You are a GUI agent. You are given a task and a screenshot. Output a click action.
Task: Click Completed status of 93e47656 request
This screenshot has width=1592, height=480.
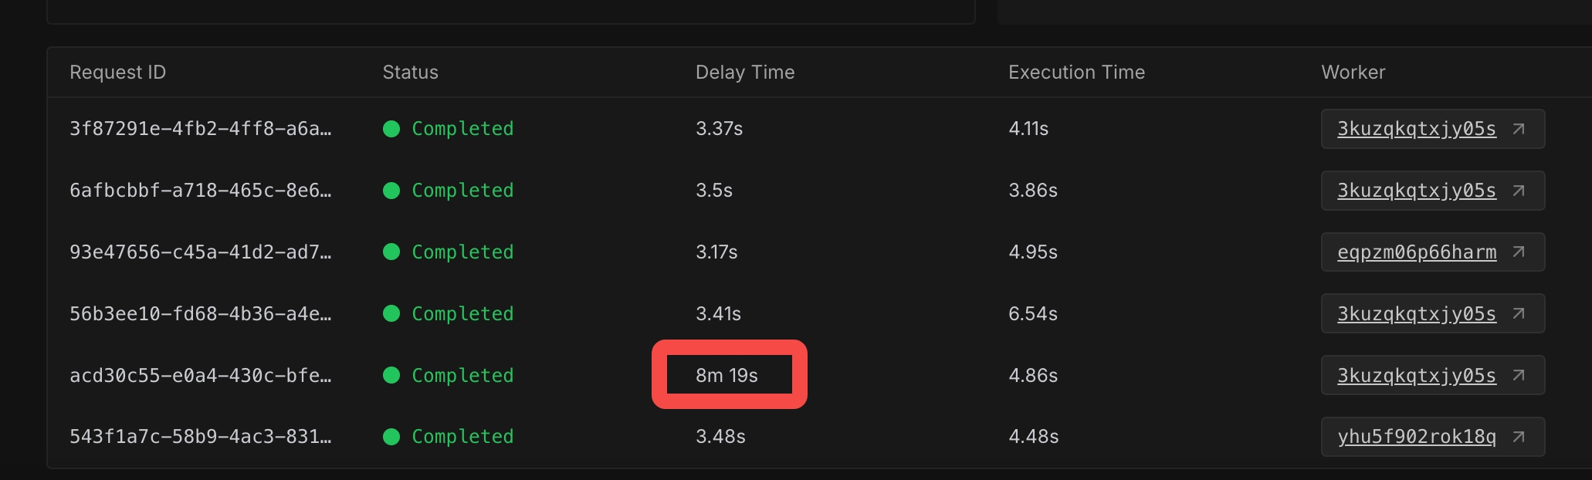pos(462,252)
